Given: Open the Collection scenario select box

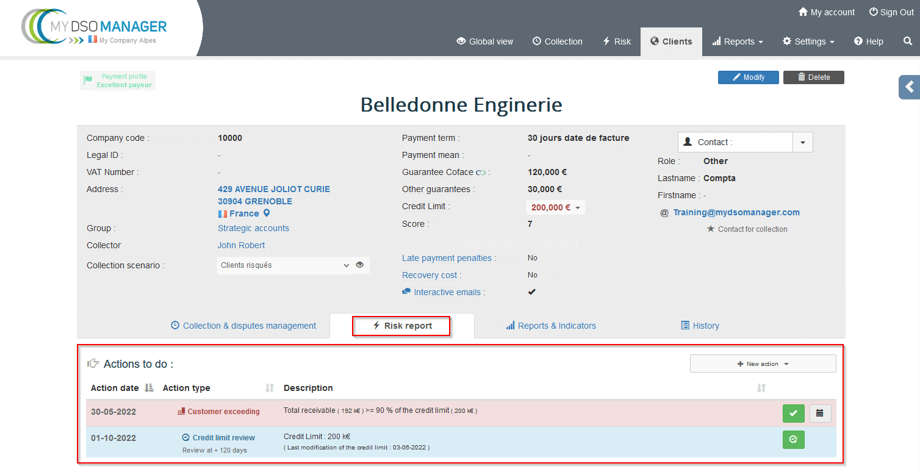Looking at the screenshot, I should [x=284, y=265].
